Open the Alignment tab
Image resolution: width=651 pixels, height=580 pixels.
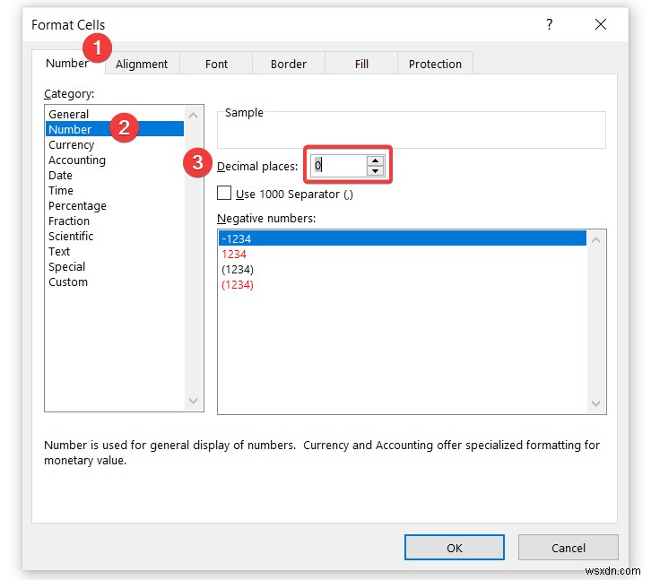142,64
